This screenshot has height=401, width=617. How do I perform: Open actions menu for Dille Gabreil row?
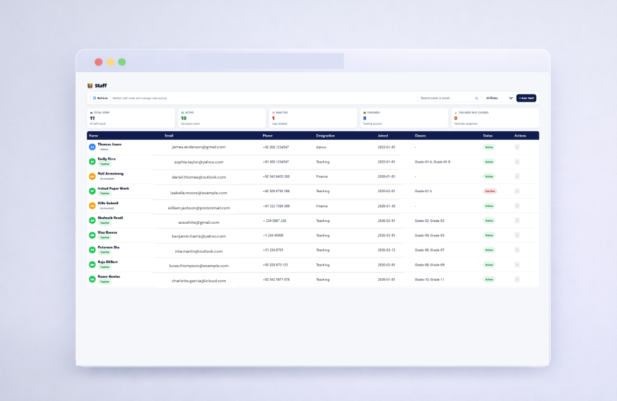pyautogui.click(x=517, y=206)
